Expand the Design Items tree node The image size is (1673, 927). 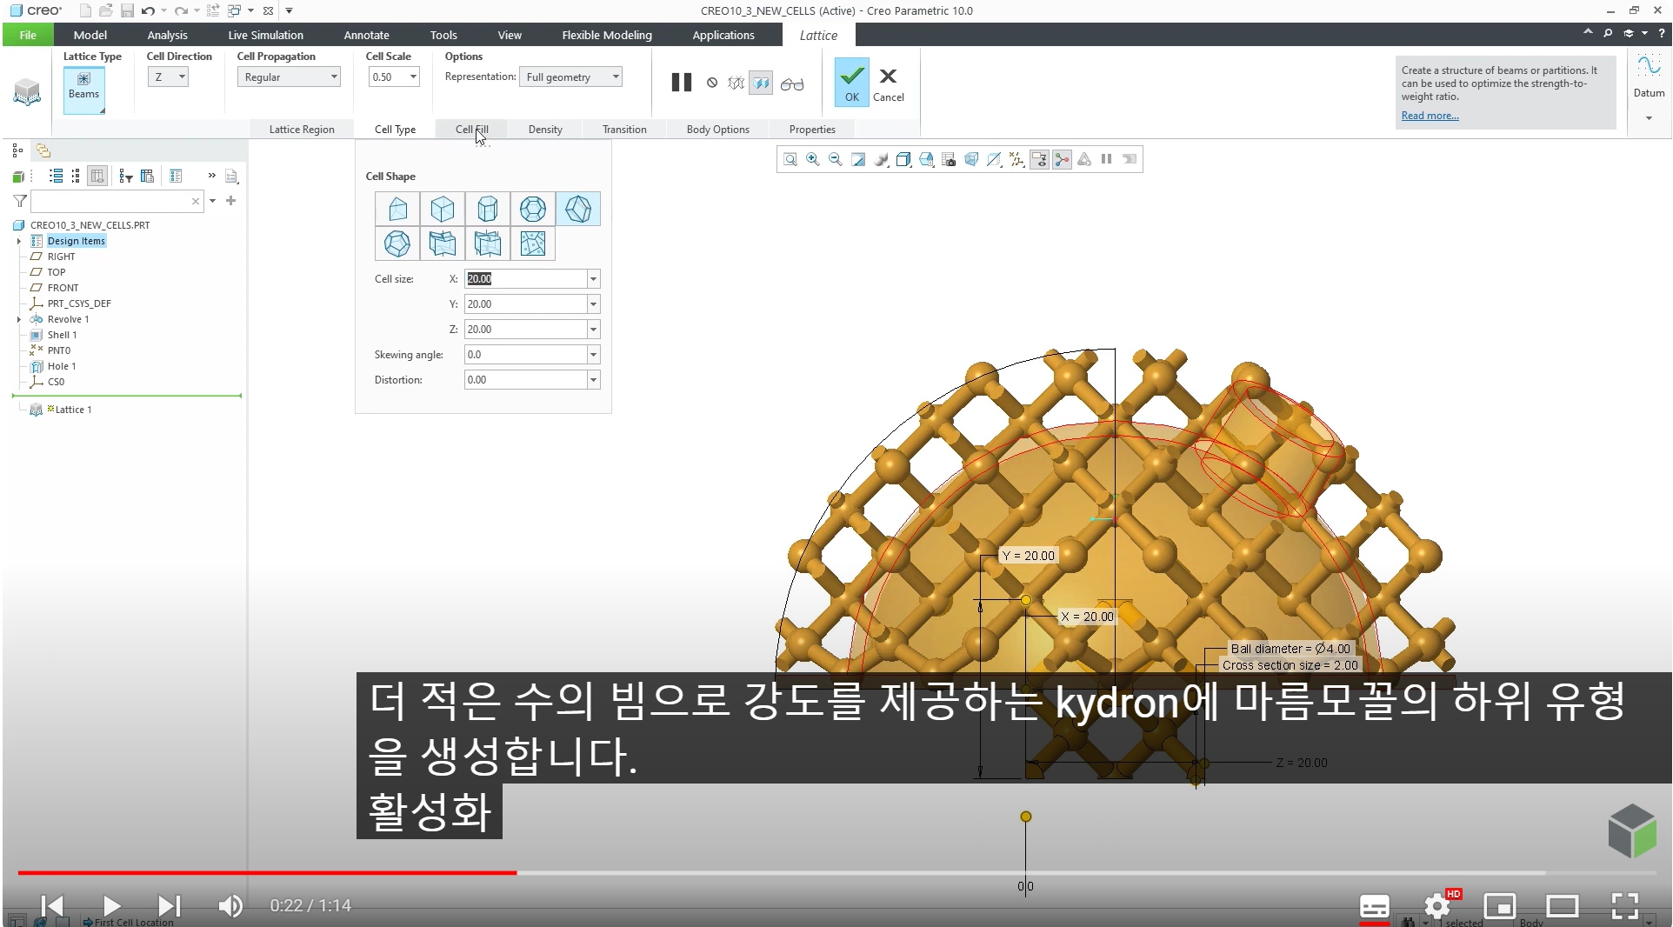click(19, 241)
